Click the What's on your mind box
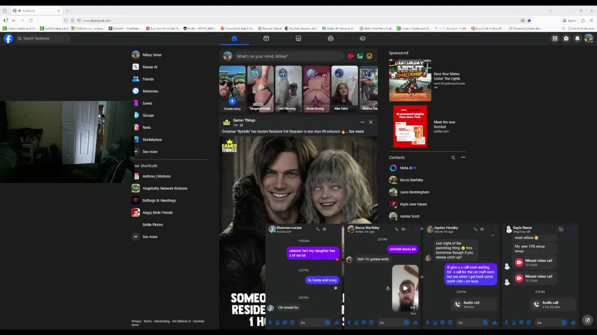 click(289, 56)
